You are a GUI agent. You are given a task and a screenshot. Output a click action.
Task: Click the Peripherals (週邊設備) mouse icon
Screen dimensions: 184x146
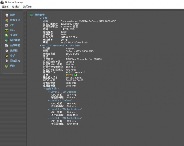[x=7, y=61]
